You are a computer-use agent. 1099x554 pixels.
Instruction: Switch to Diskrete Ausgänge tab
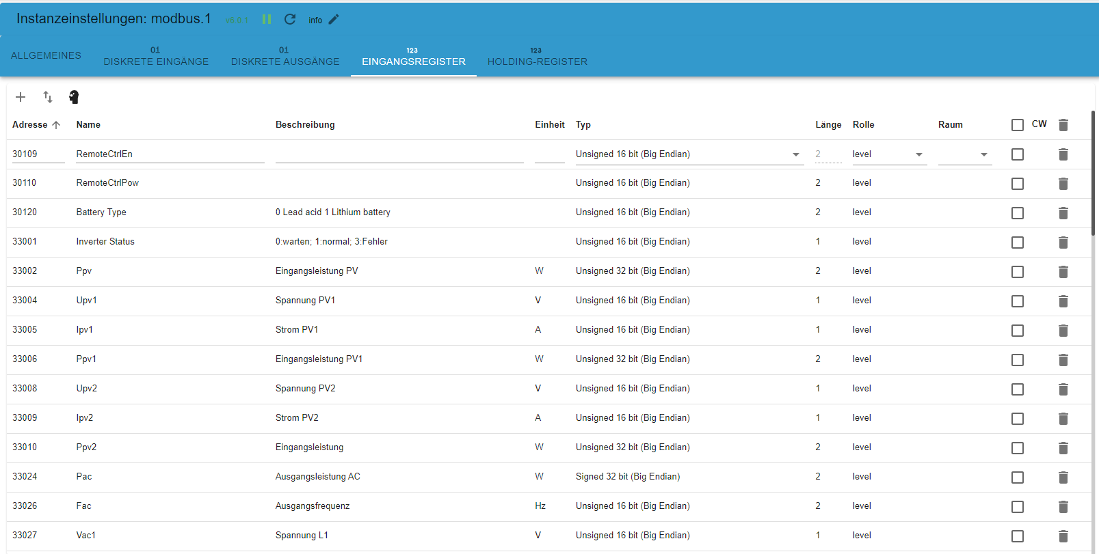pyautogui.click(x=285, y=56)
